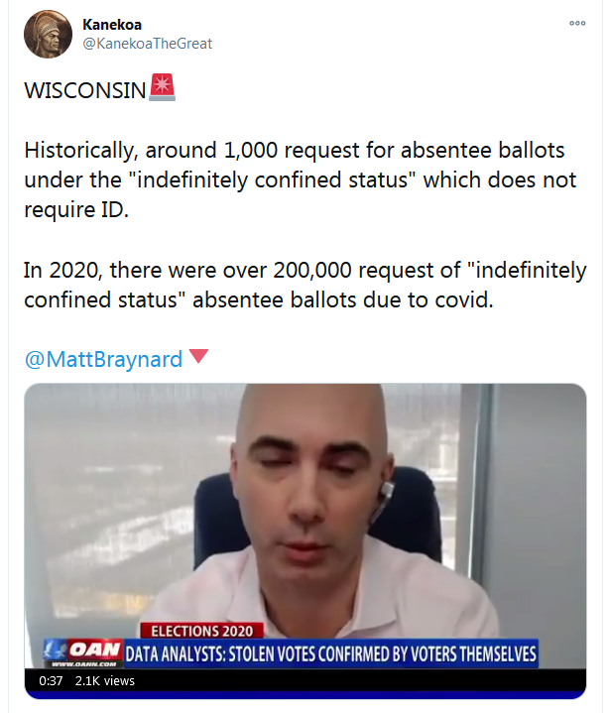Click the 2.1K views counter
Image resolution: width=609 pixels, height=713 pixels.
coord(104,680)
